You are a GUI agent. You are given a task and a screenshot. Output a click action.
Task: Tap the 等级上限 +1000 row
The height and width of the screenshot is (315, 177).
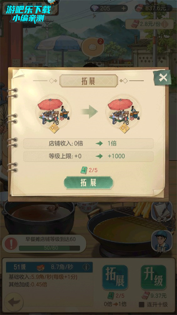88,156
